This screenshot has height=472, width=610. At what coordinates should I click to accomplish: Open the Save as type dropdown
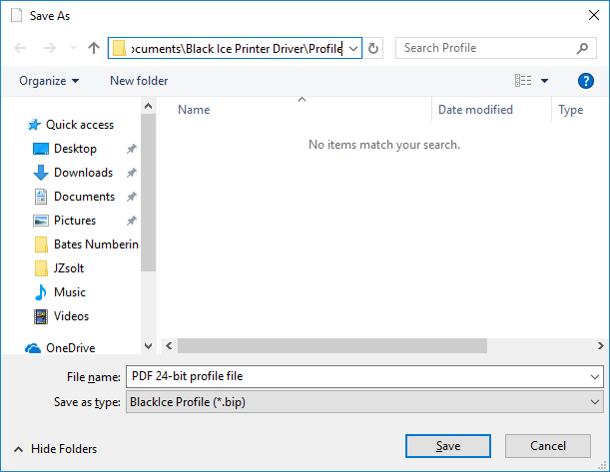[x=596, y=402]
